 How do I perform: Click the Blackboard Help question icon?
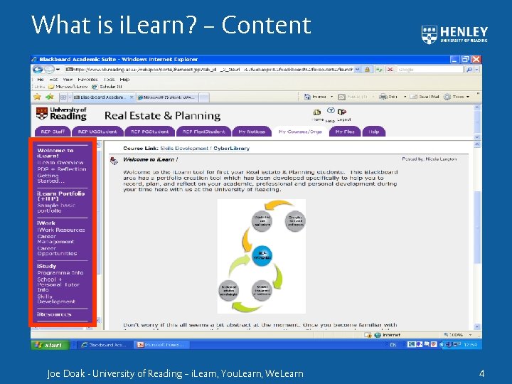pos(331,111)
